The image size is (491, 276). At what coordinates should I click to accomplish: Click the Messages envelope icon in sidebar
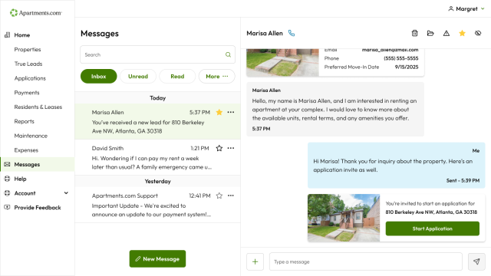pyautogui.click(x=7, y=164)
